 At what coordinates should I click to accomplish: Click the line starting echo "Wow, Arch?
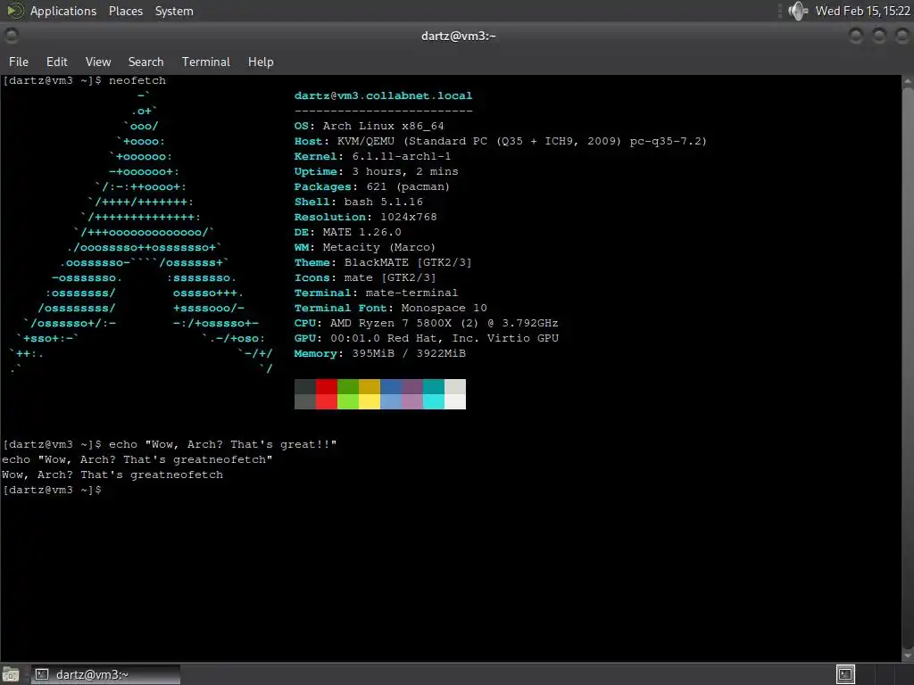pos(137,459)
